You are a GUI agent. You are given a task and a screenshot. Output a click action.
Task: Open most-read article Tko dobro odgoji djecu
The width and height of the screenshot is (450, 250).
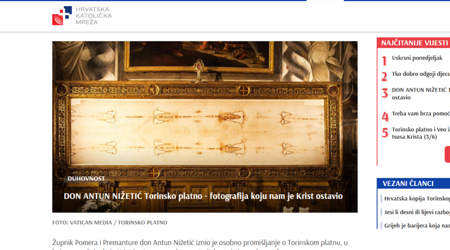point(421,74)
